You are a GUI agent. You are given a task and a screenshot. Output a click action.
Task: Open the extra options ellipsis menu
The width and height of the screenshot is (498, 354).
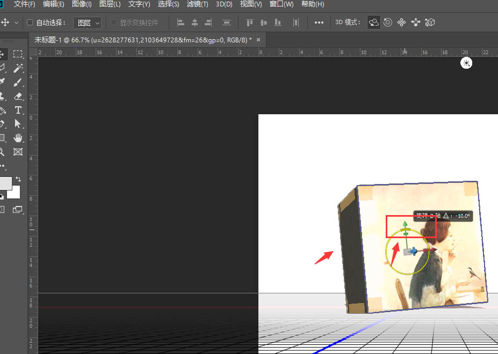point(319,23)
